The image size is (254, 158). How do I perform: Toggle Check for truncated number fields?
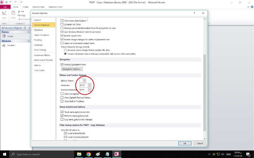(x=62, y=43)
